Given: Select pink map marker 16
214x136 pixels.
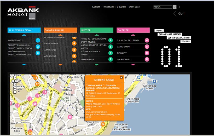Looking at the screenshot, I should pyautogui.click(x=38, y=95).
